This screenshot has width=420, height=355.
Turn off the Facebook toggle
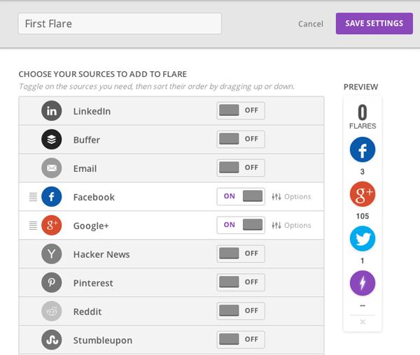(x=241, y=196)
